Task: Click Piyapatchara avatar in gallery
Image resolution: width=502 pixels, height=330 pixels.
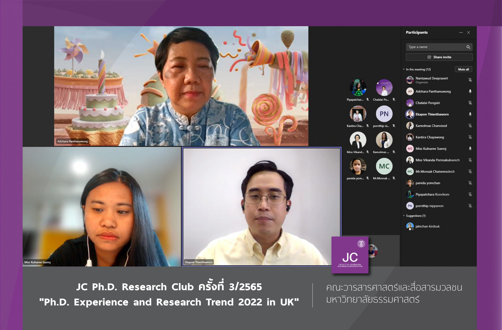Action: 358,88
